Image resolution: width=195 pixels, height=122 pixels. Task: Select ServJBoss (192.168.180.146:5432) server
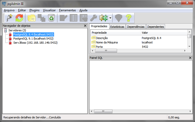[35, 43]
